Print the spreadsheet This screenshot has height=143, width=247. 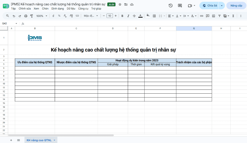click(26, 16)
